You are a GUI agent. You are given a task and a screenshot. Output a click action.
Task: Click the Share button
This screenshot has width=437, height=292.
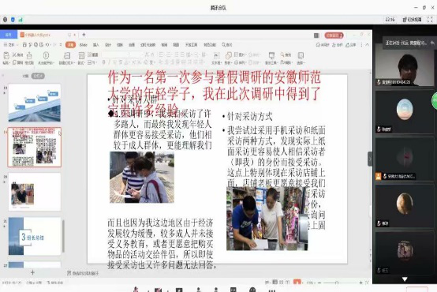coord(351,45)
